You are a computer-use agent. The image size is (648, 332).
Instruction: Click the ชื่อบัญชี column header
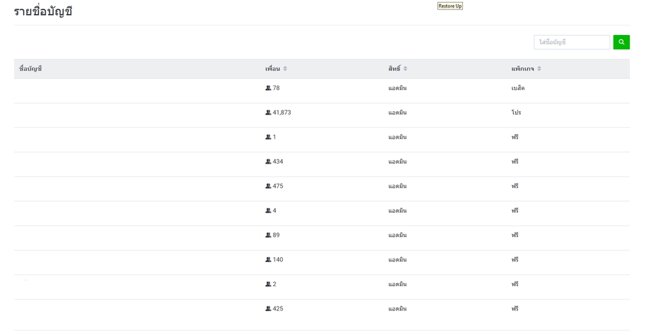[30, 69]
